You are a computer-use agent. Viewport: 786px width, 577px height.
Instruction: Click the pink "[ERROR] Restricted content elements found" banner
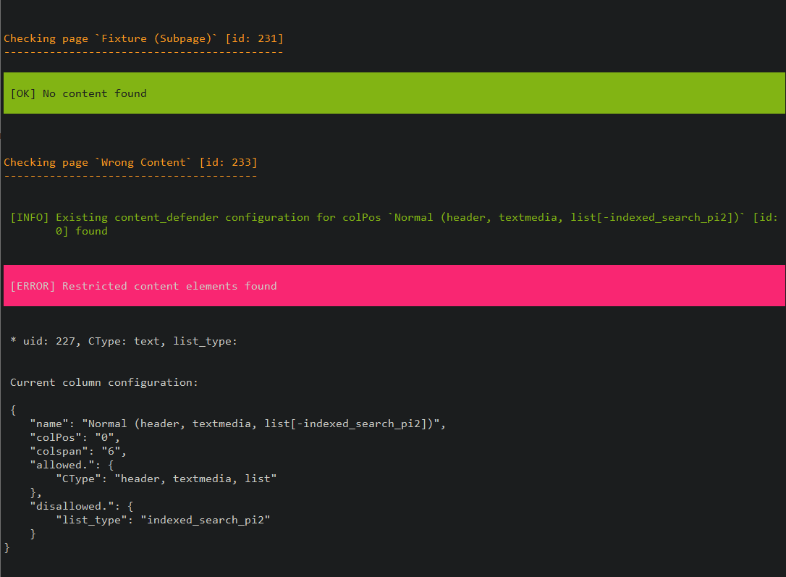click(394, 286)
